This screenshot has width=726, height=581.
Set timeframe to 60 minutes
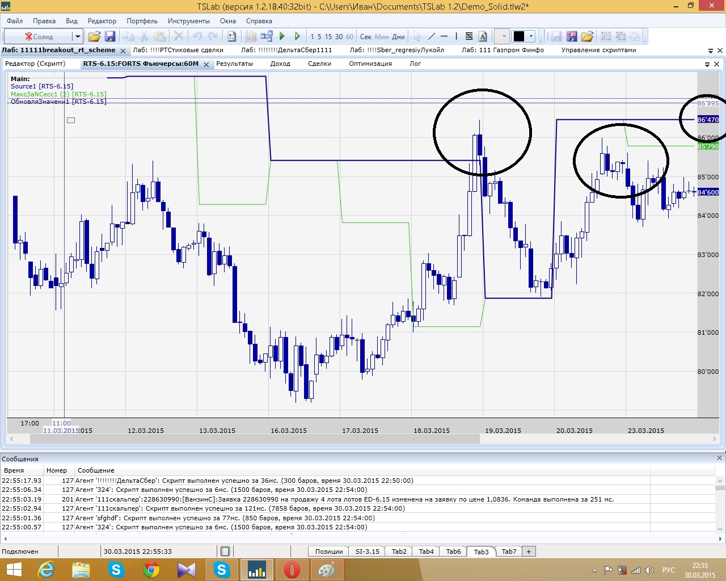pos(349,36)
